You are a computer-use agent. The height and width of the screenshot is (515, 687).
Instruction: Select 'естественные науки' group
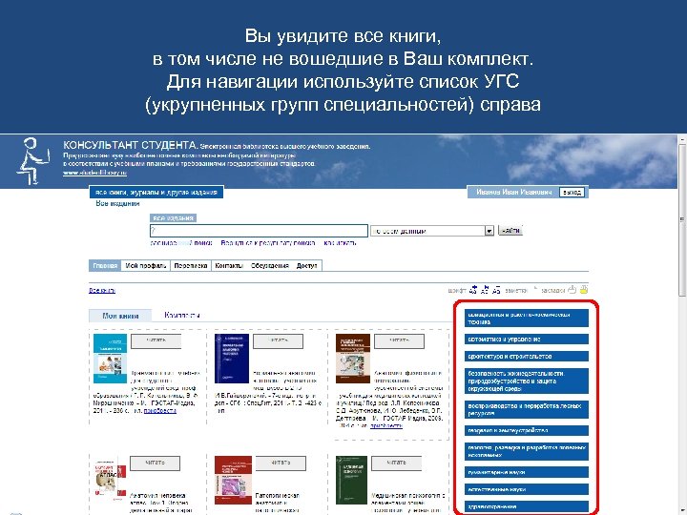[x=526, y=489]
